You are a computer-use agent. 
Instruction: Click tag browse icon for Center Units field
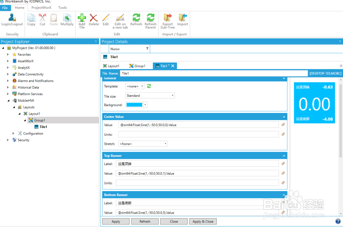coord(283,134)
